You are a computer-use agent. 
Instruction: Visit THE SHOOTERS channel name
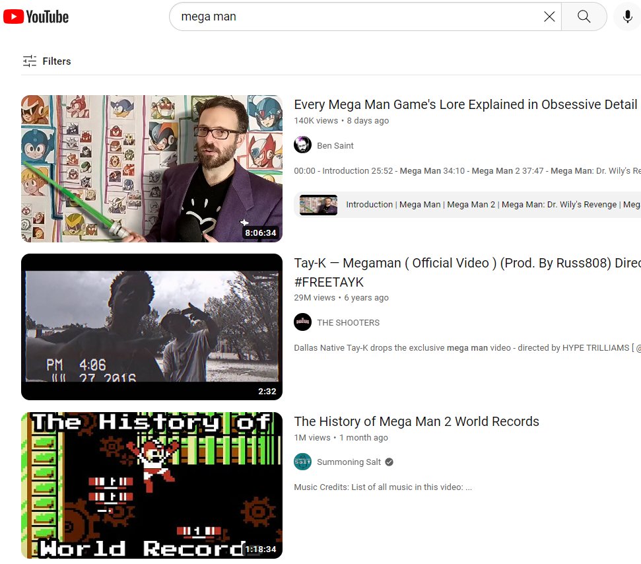point(349,323)
